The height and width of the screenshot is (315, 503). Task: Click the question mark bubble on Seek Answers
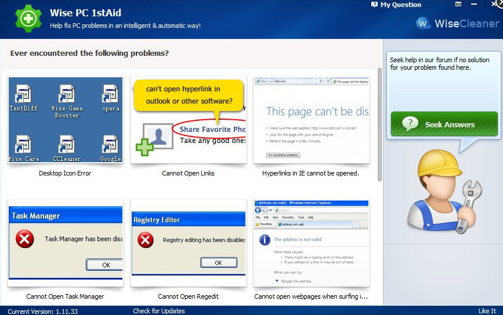[410, 124]
